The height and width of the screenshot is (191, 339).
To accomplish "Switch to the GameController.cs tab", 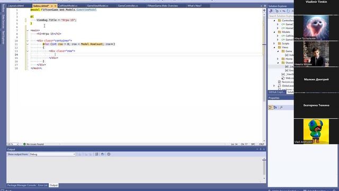I will tap(128, 6).
